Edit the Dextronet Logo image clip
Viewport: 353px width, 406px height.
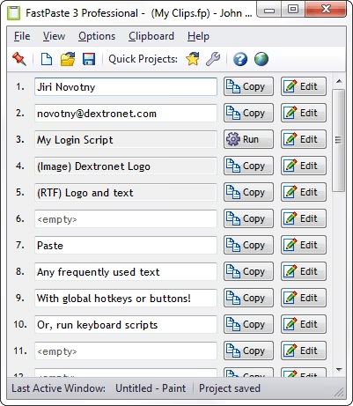click(x=304, y=166)
